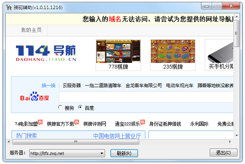245x164 pixels.
Task: Click the 换一换 link
Action: [49, 86]
